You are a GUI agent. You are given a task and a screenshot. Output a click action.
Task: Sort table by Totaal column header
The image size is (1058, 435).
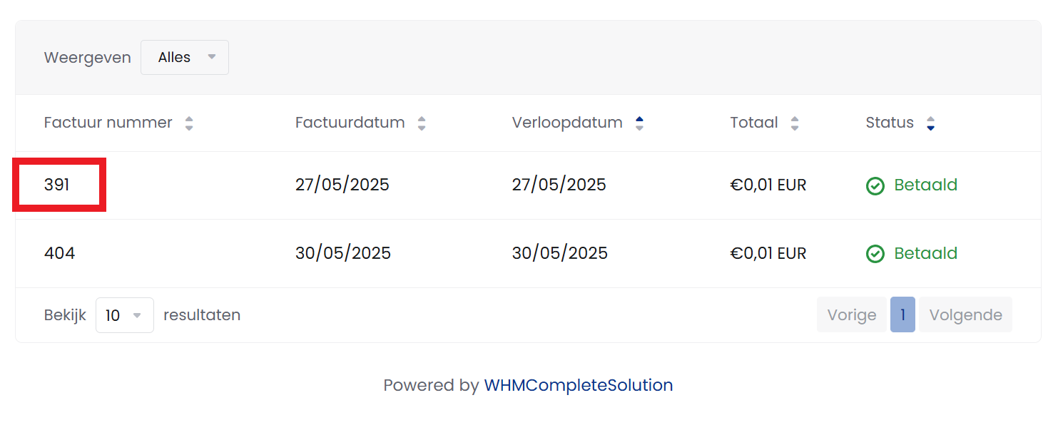coord(754,123)
